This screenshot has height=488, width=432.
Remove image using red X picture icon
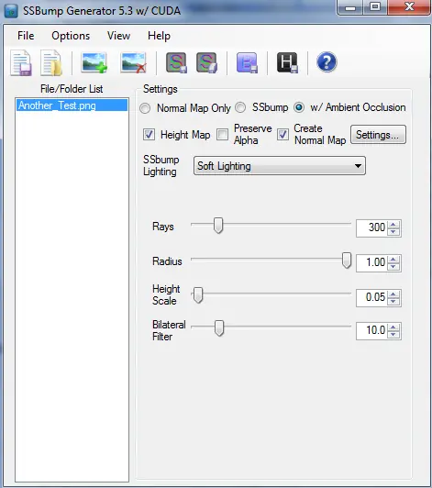pos(134,63)
